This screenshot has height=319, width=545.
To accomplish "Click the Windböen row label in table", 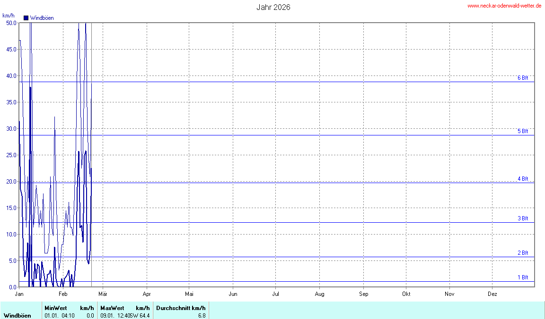I will click(x=18, y=315).
